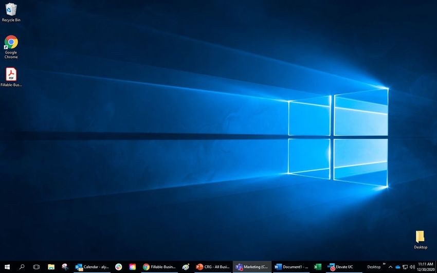This screenshot has height=273, width=437.
Task: Open Excel from the taskbar
Action: tap(318, 267)
